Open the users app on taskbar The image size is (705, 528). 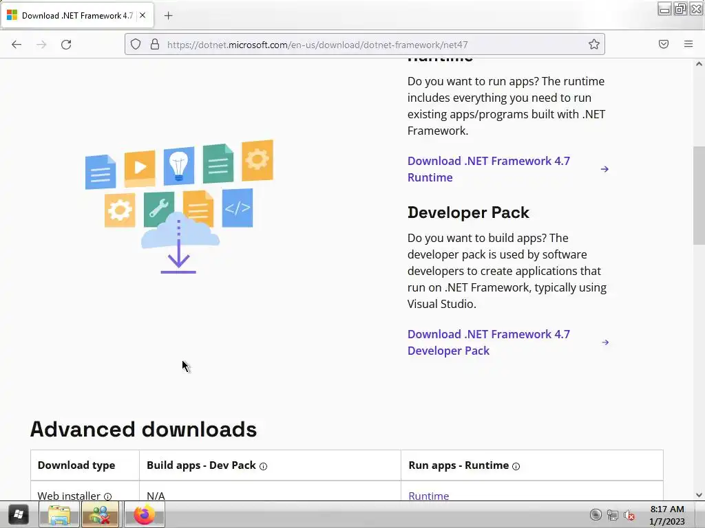point(100,514)
